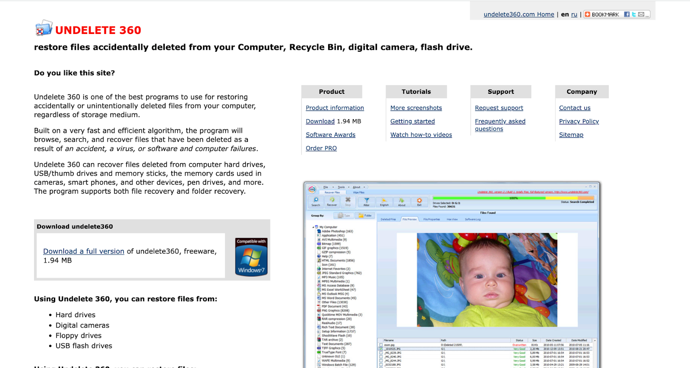Open the Product information link

click(335, 108)
